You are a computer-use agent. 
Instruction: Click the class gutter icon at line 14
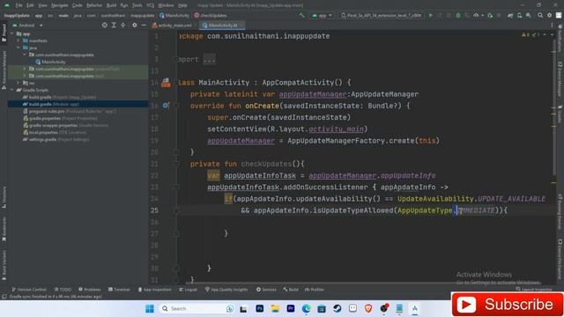[166, 83]
